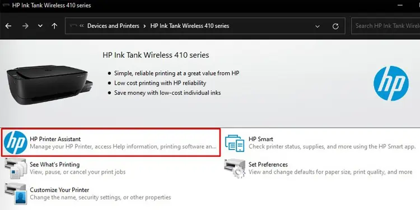Select HP Ink Tank Wireless 410 breadcrumb
Viewport: 420px width, 210px height.
click(x=190, y=26)
